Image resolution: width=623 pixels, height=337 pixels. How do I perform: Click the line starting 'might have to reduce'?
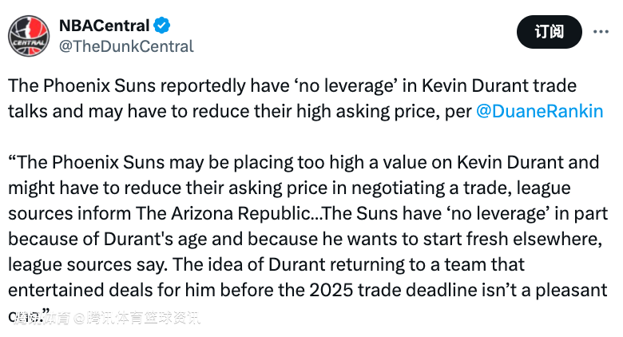289,188
